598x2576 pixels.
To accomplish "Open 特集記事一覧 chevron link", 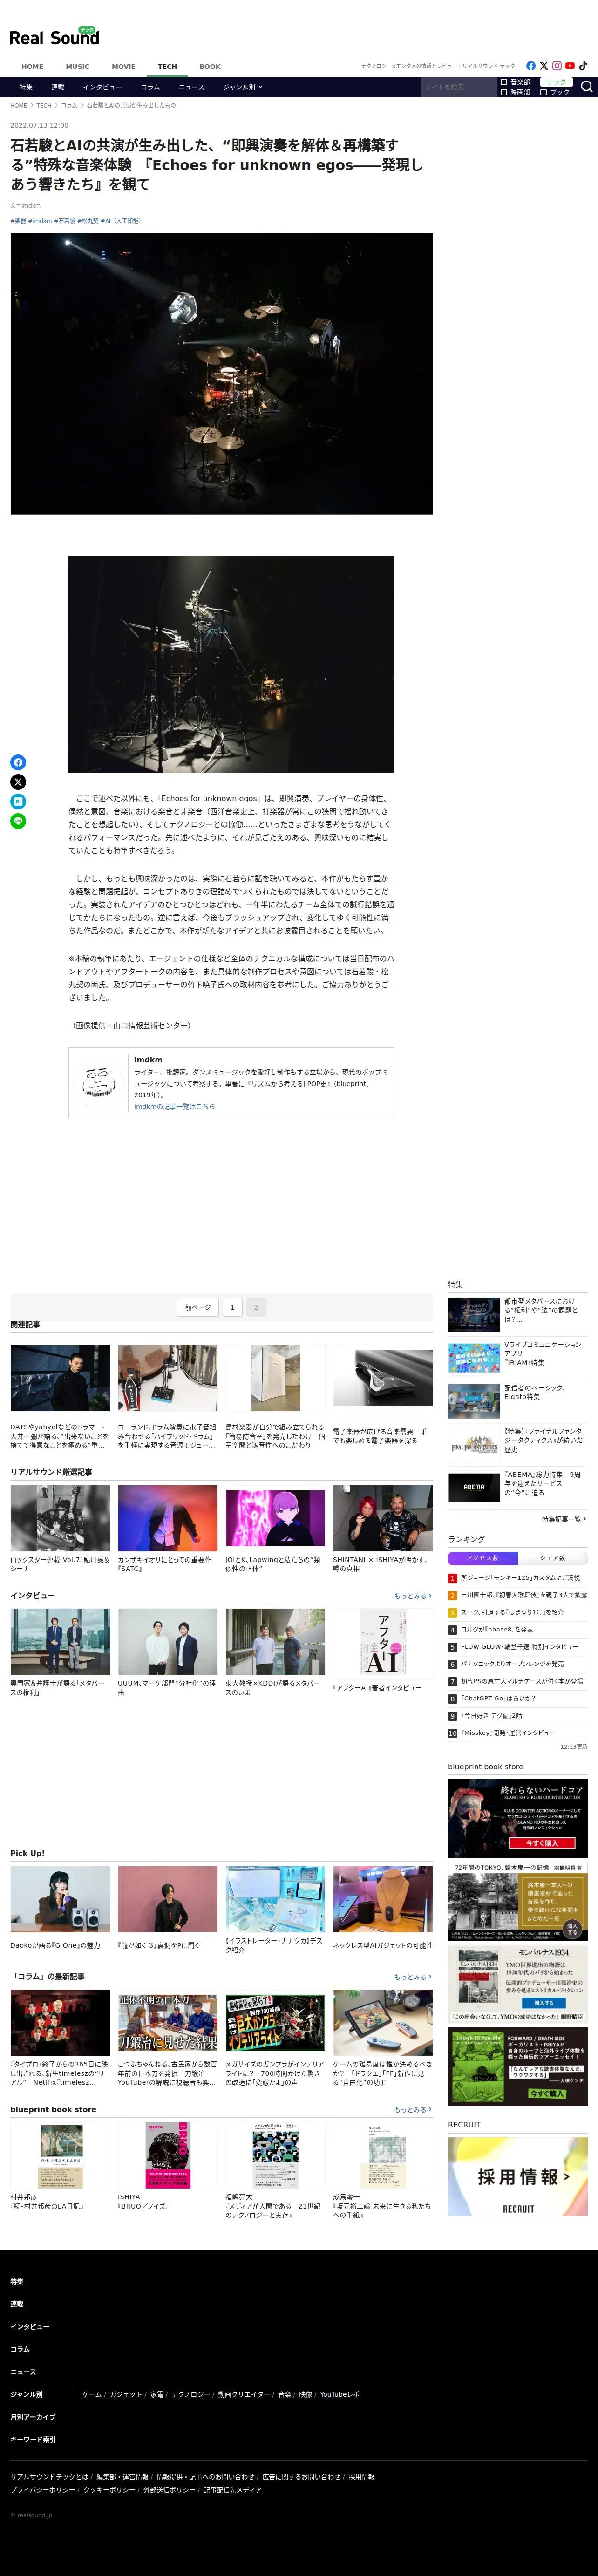I will (x=564, y=1519).
